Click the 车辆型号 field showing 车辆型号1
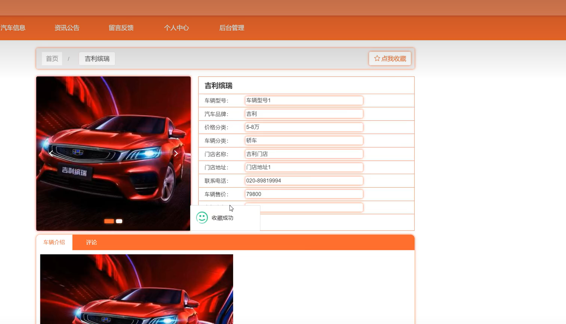This screenshot has width=566, height=324. tap(304, 100)
